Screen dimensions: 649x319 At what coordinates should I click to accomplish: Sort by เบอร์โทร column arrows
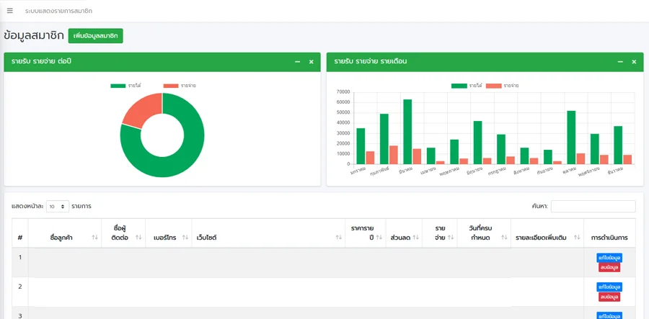(185, 237)
